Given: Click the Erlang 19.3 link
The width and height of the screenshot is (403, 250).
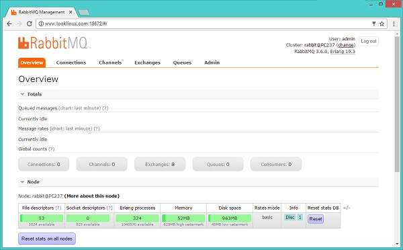Looking at the screenshot, I should tap(343, 52).
